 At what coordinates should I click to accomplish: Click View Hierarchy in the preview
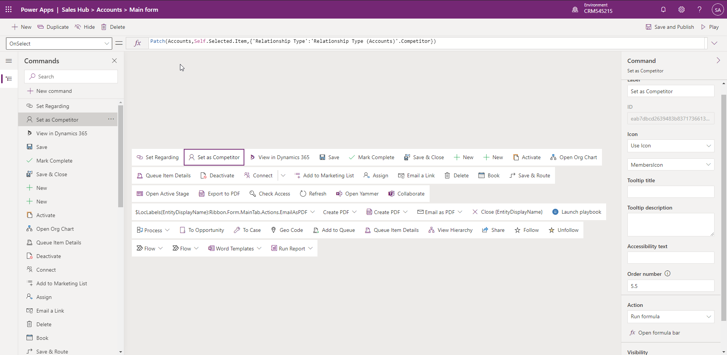point(450,230)
